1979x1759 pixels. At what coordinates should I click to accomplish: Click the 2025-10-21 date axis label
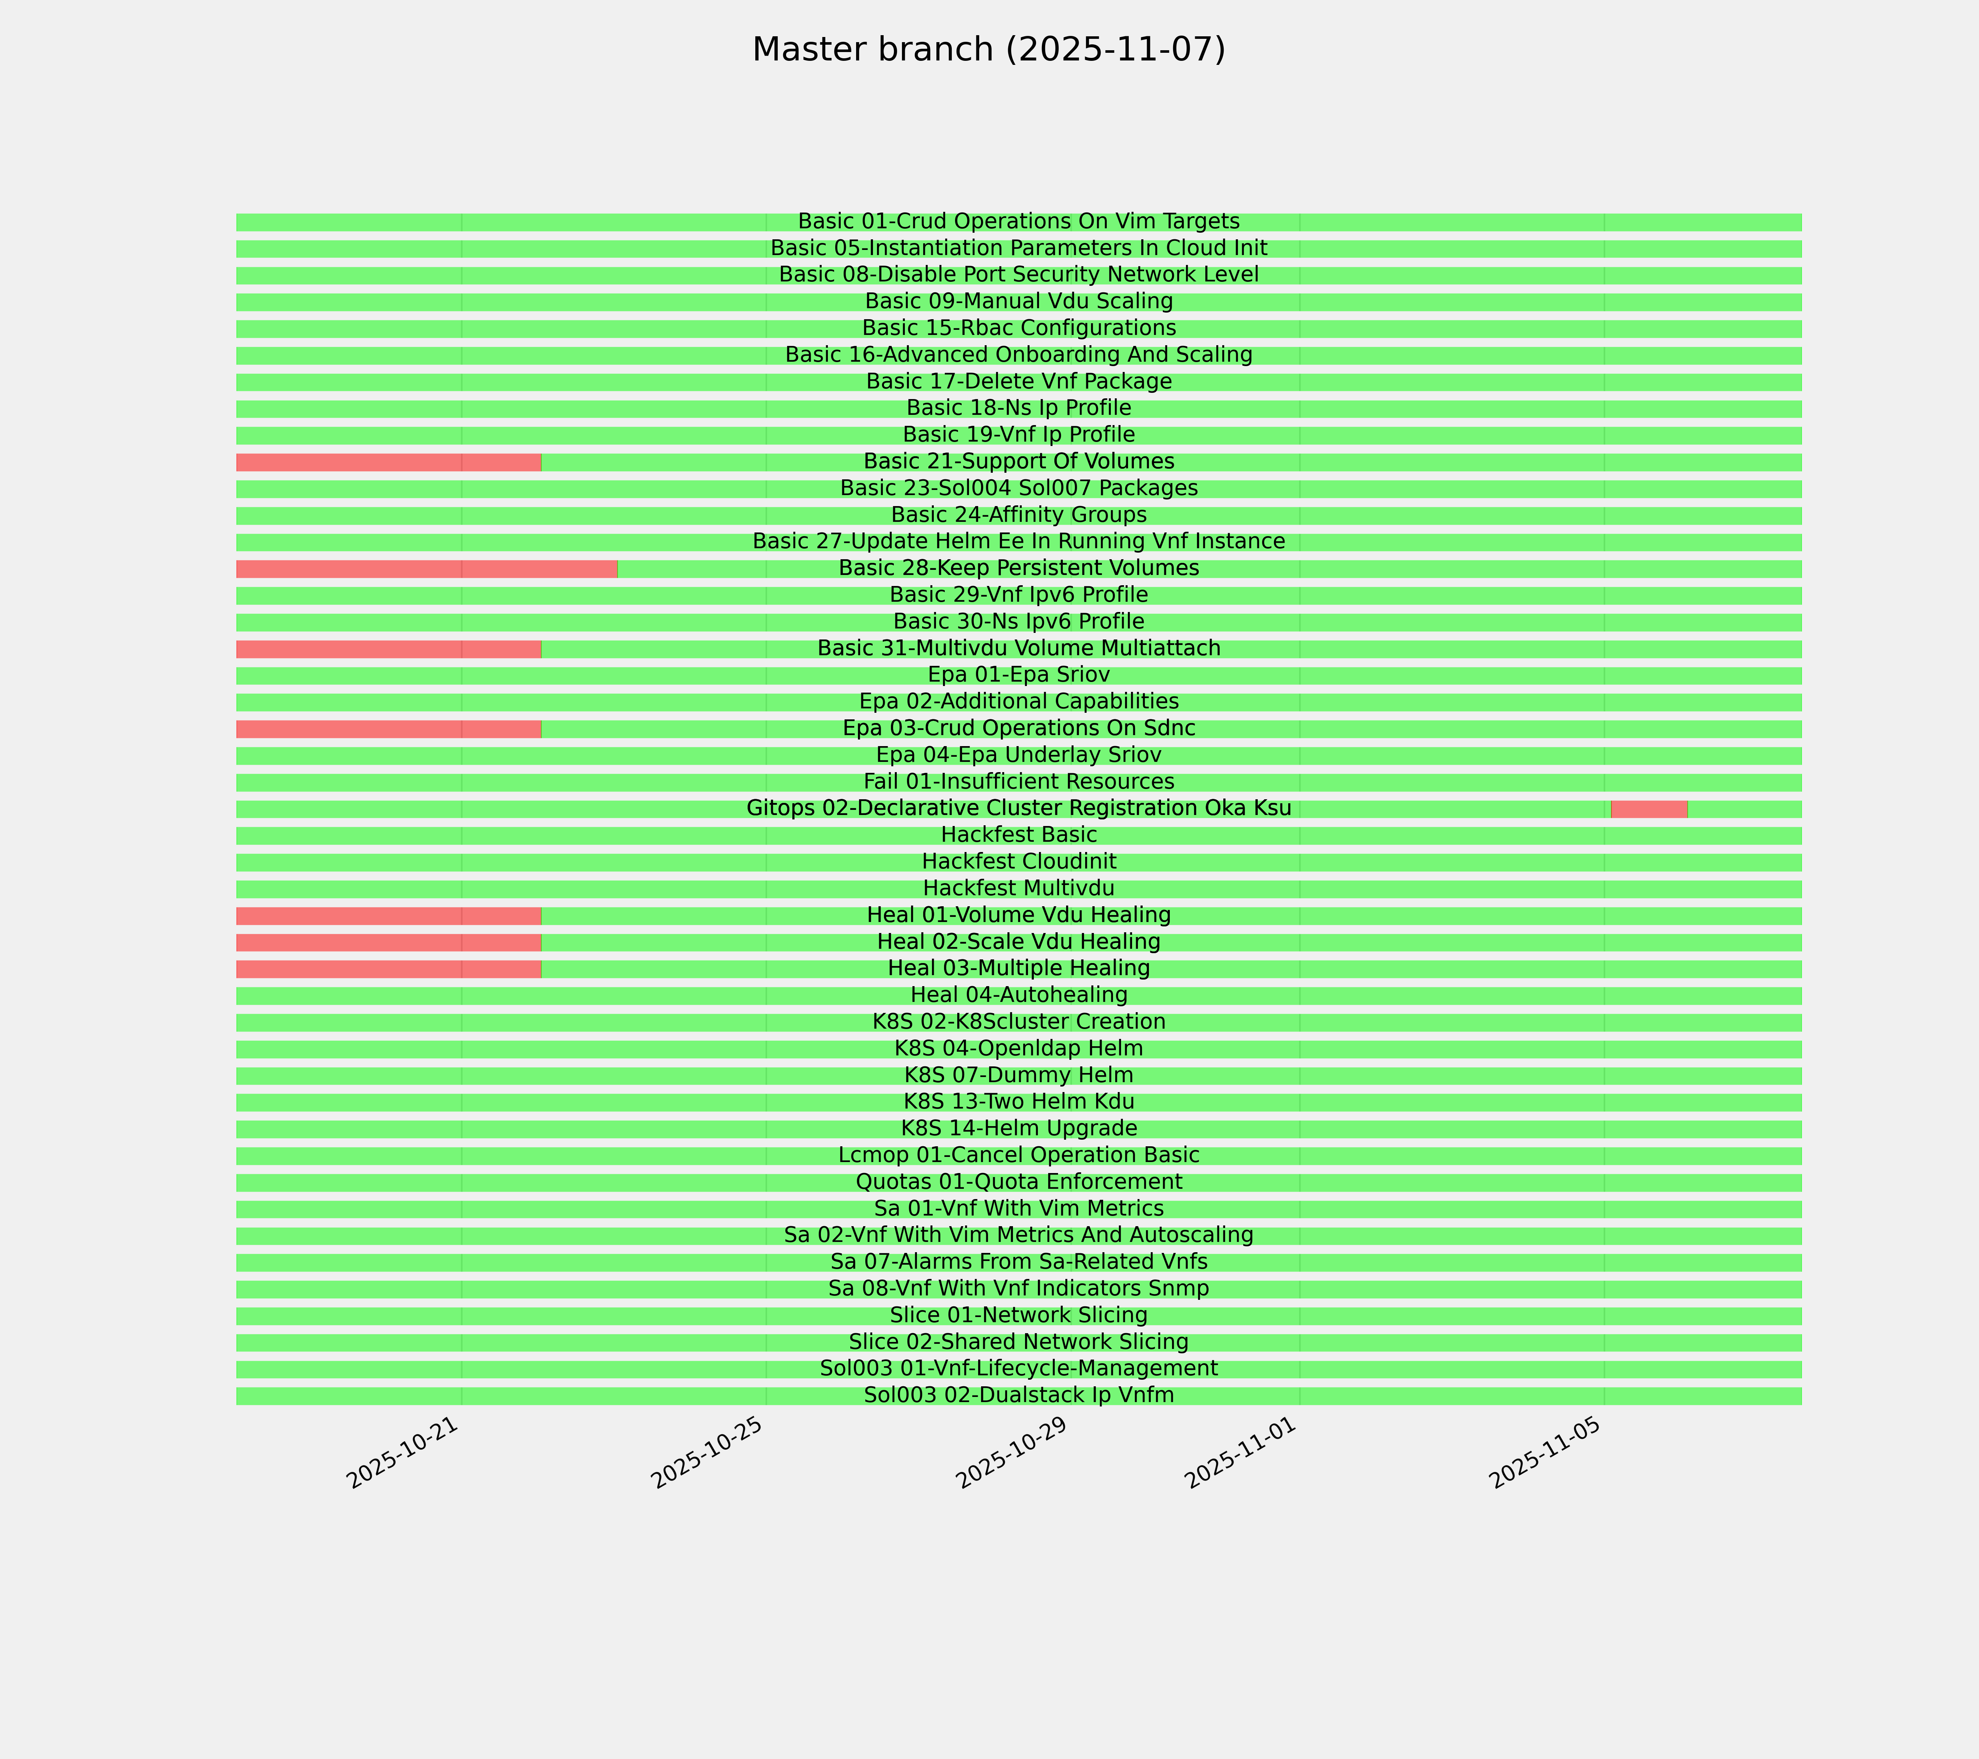click(402, 1452)
